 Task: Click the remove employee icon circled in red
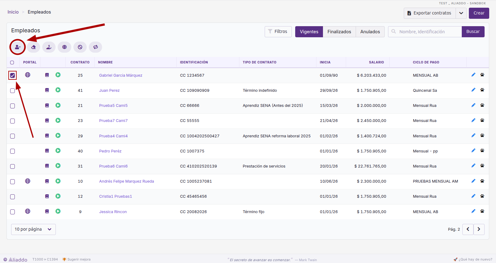point(18,47)
